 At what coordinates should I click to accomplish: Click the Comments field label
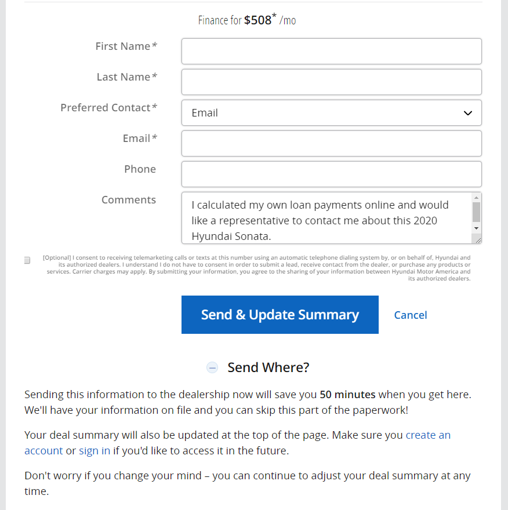click(128, 200)
